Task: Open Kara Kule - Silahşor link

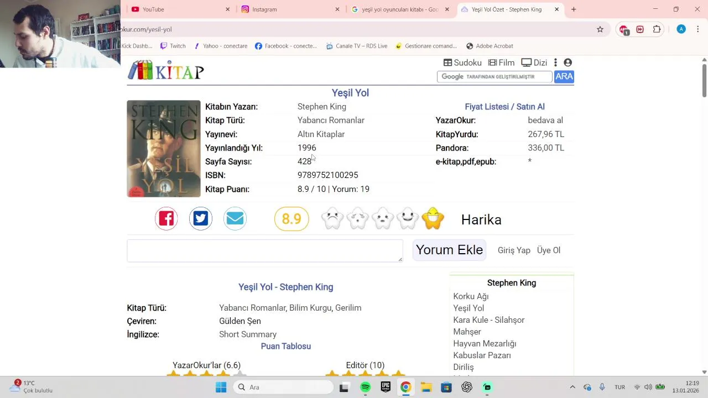Action: (x=489, y=320)
